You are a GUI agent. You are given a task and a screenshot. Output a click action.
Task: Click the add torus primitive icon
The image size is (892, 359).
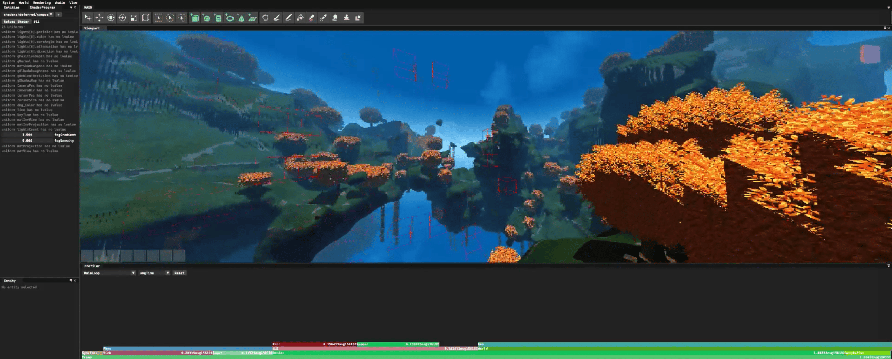tap(229, 18)
